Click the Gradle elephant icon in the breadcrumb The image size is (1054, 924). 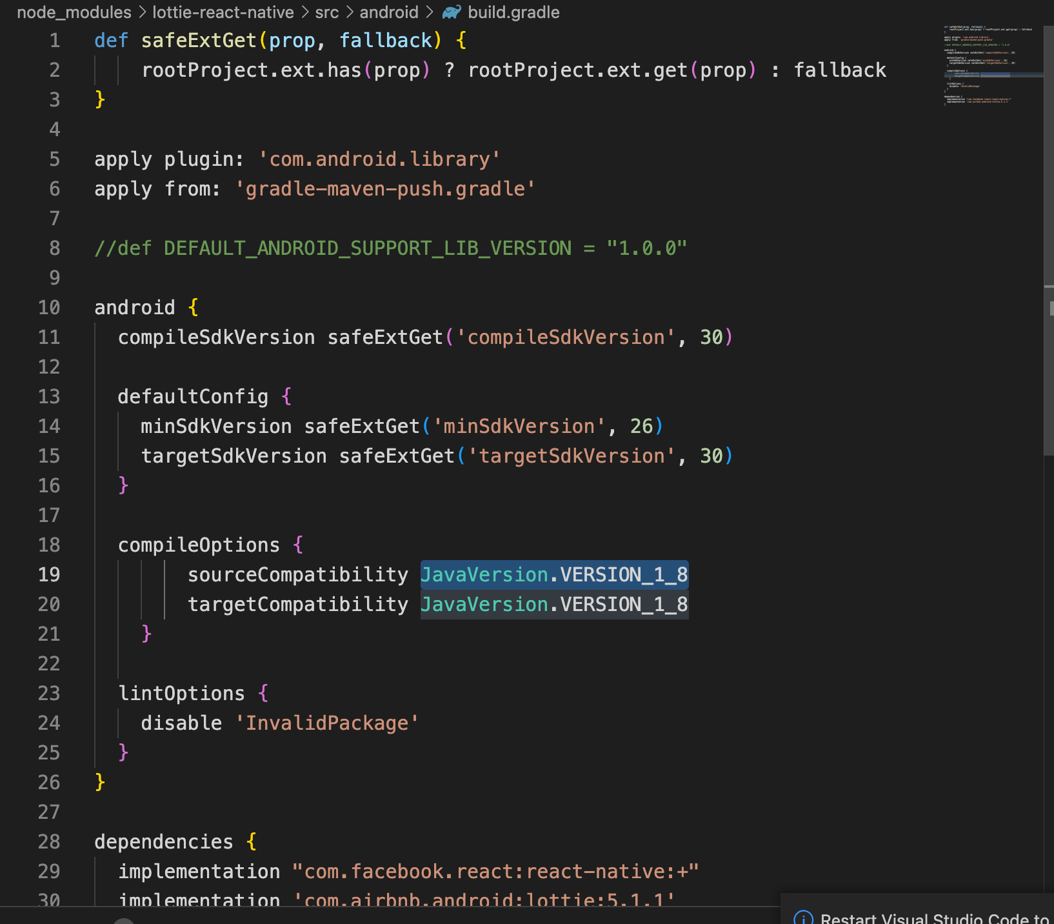pos(450,12)
